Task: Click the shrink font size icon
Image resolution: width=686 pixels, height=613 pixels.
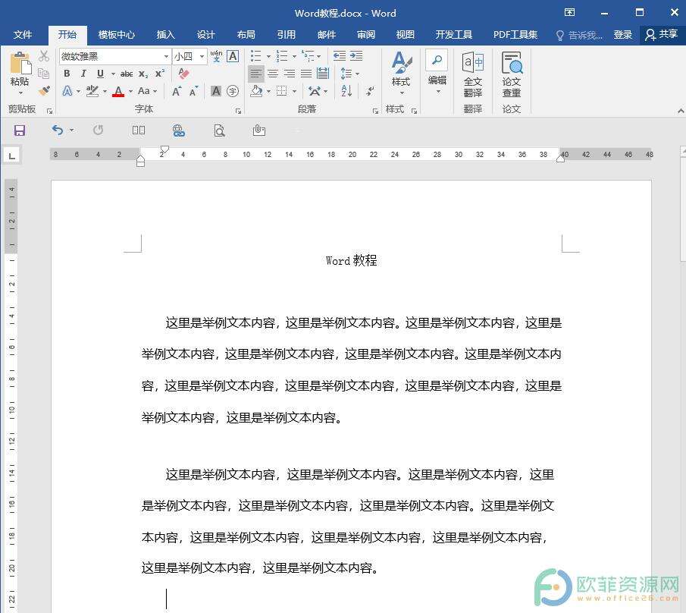Action: click(193, 91)
